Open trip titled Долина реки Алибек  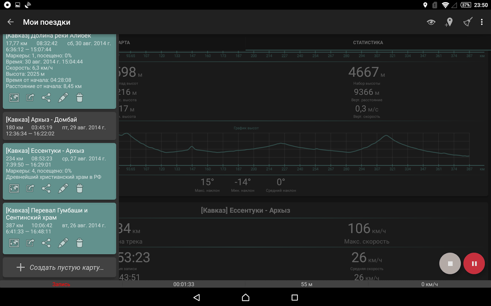(x=48, y=36)
